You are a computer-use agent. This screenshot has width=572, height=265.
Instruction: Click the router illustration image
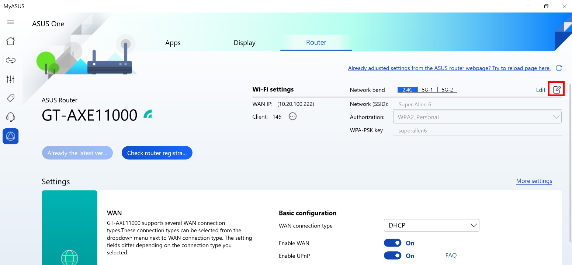(87, 54)
